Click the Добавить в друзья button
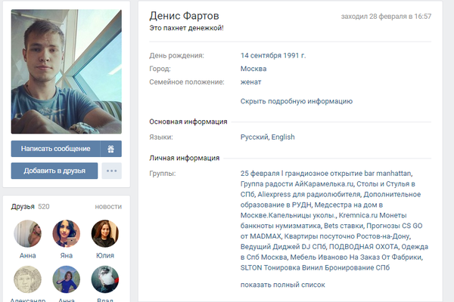 point(54,171)
